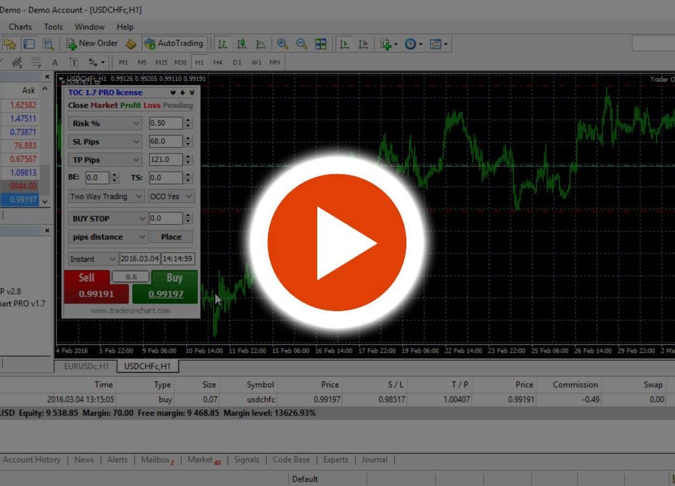675x486 pixels.
Task: Open the Two Way Trading dropdown
Action: click(x=106, y=196)
